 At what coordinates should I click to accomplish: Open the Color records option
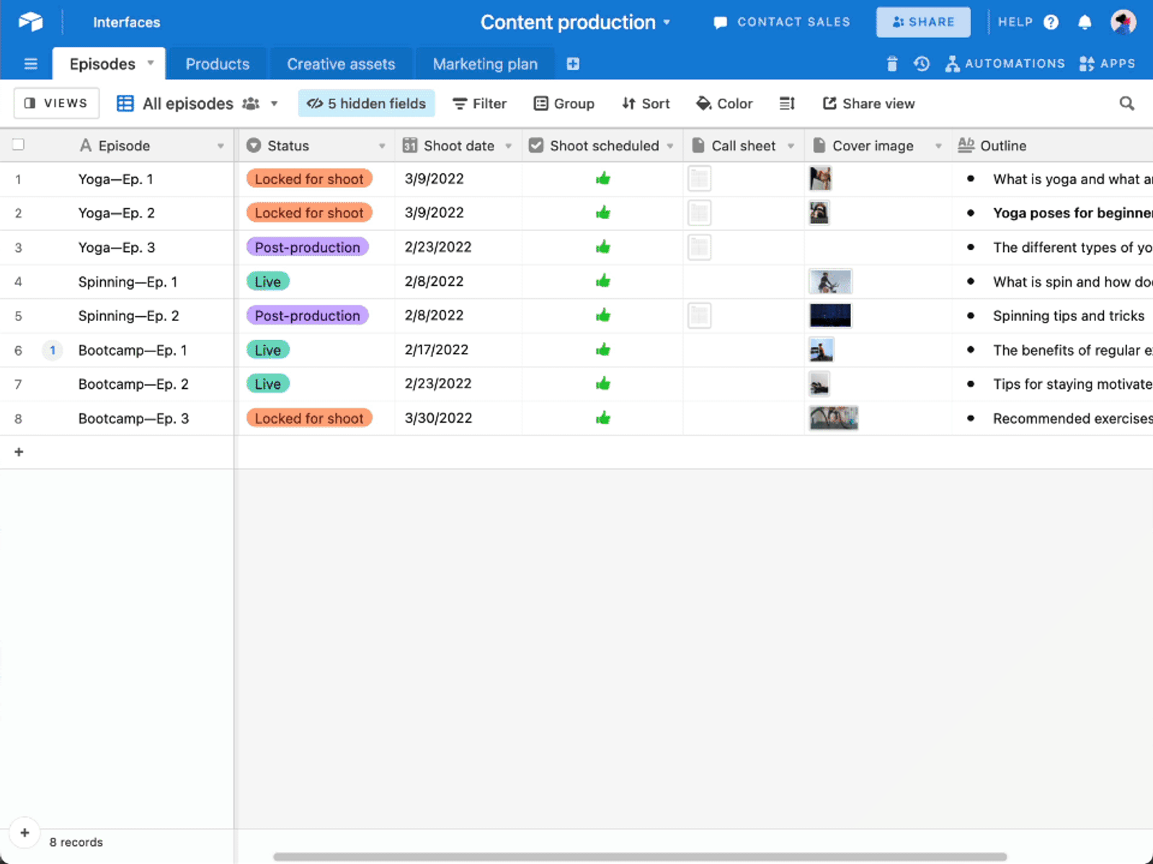pyautogui.click(x=724, y=104)
